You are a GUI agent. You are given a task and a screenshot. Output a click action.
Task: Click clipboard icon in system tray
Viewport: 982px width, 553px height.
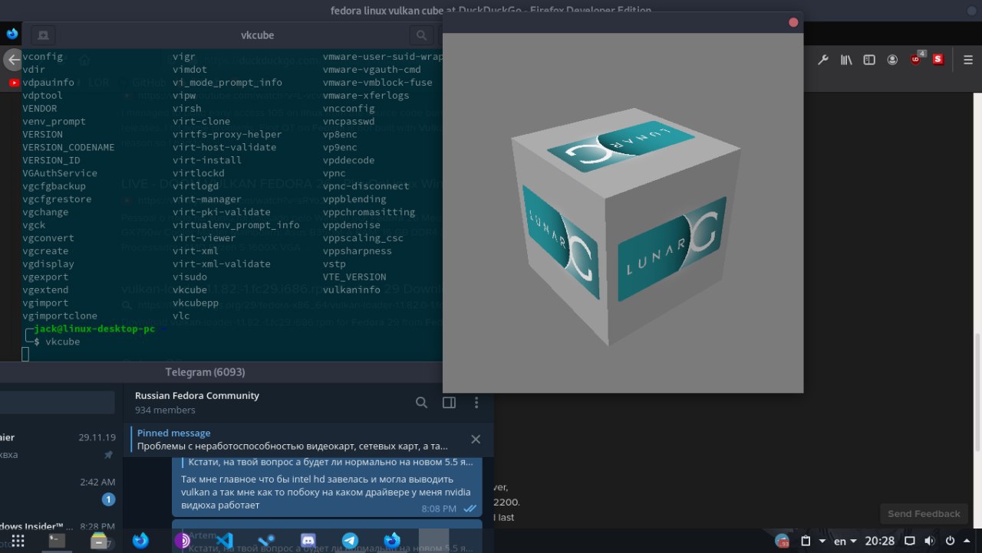(x=806, y=541)
